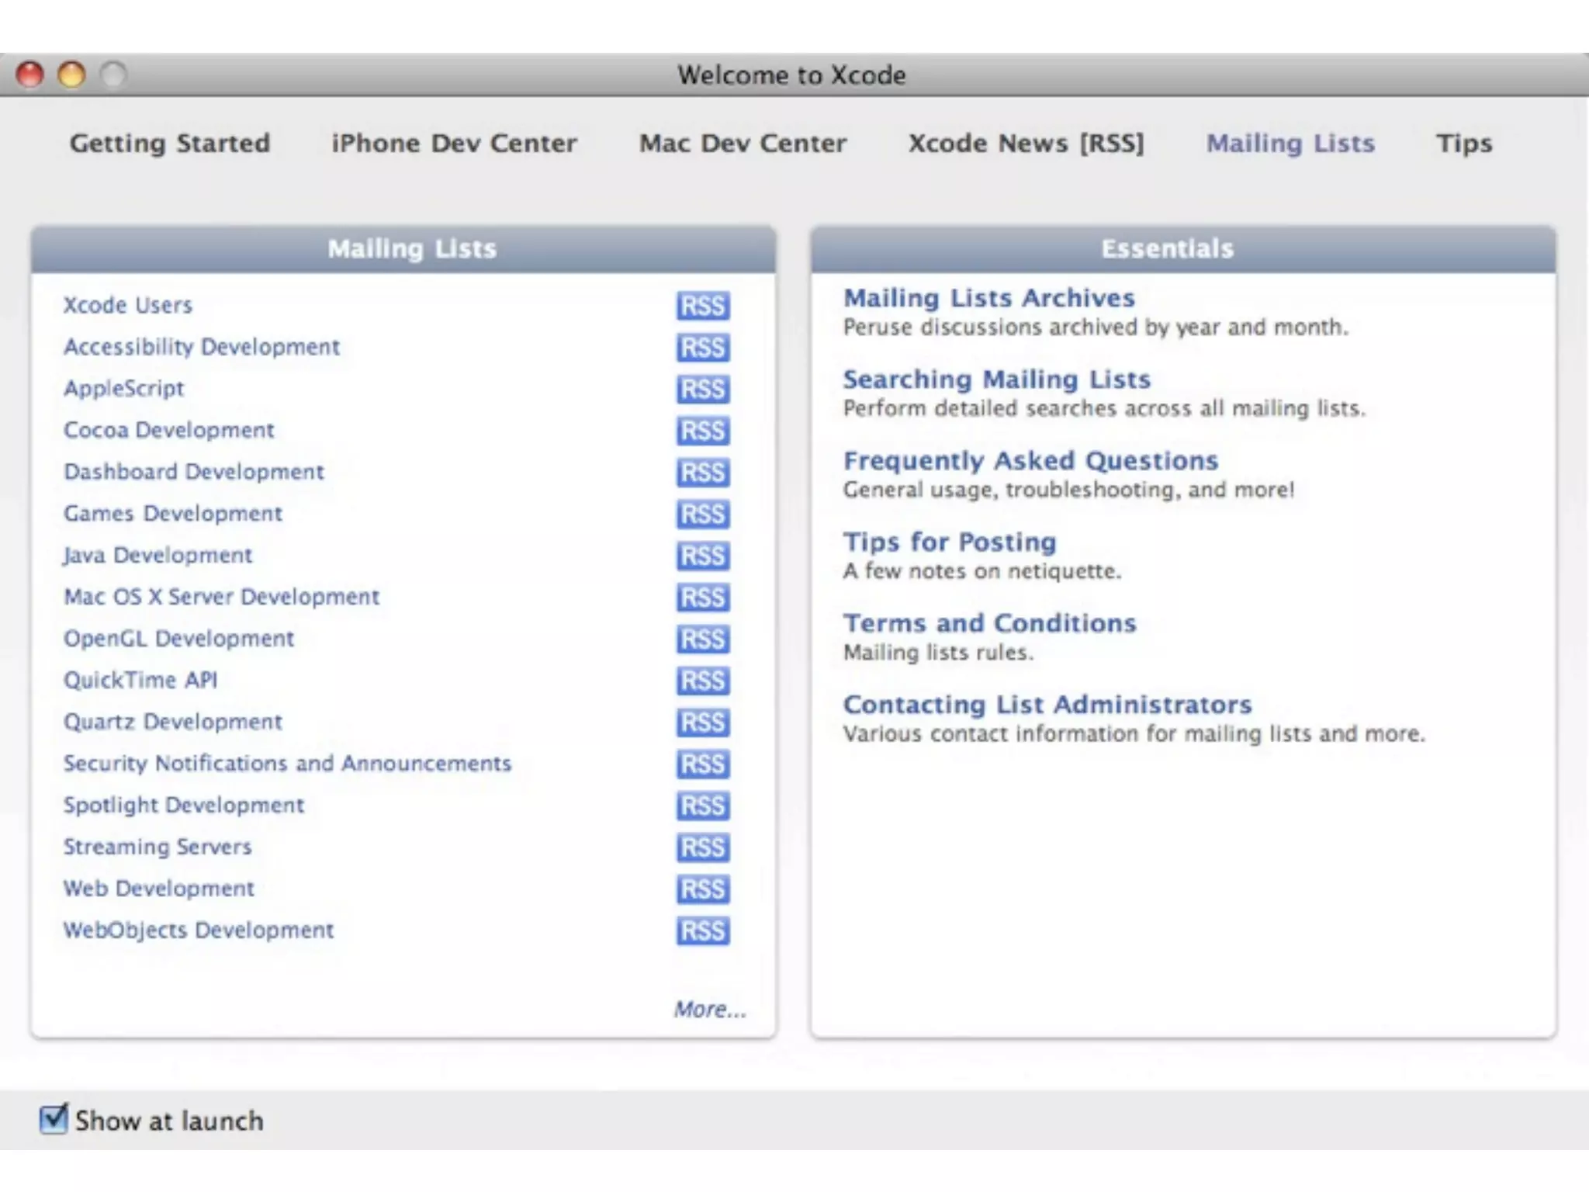This screenshot has height=1192, width=1589.
Task: Open the iPhone Dev Center tab
Action: tap(454, 144)
